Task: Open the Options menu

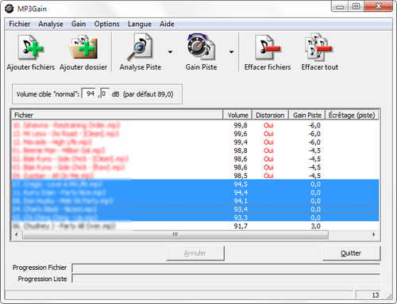Action: [106, 24]
